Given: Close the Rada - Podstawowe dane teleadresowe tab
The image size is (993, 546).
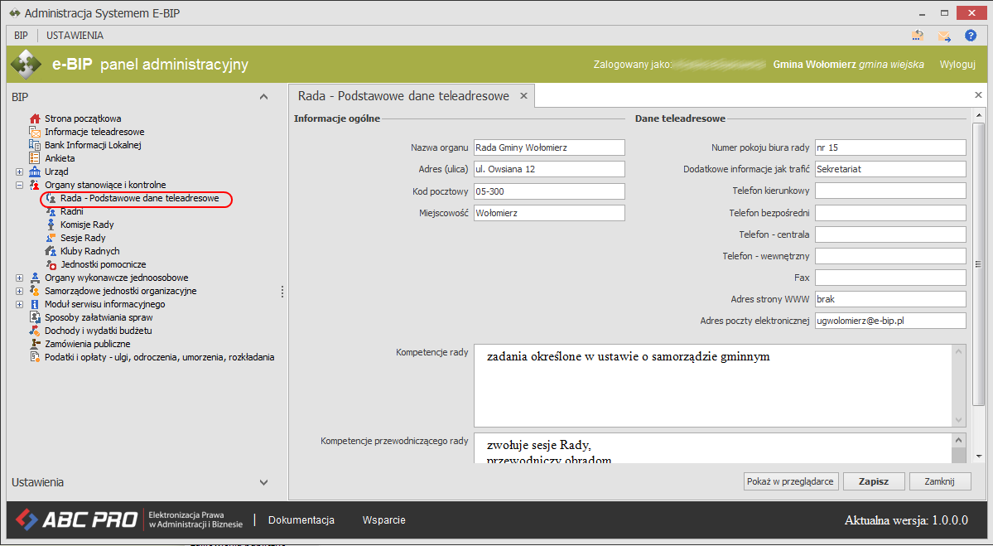Looking at the screenshot, I should tap(523, 95).
